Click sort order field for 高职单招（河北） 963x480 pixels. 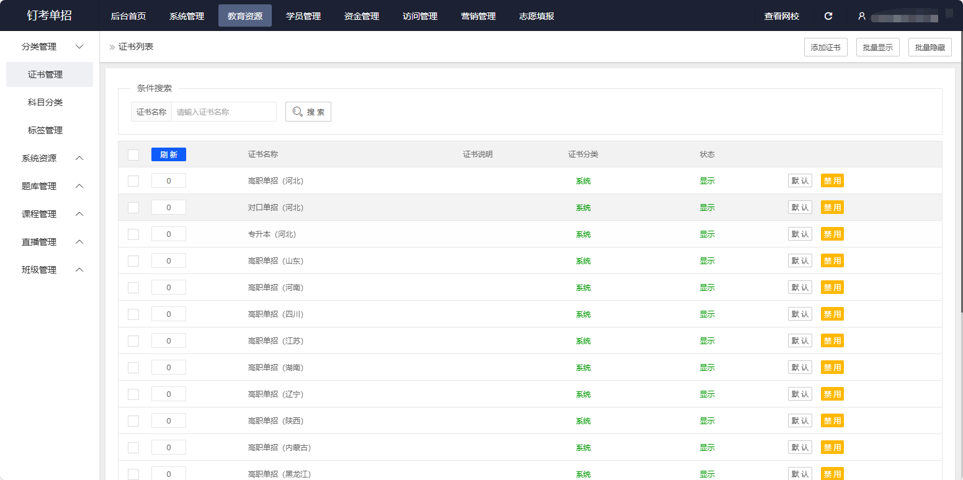169,181
